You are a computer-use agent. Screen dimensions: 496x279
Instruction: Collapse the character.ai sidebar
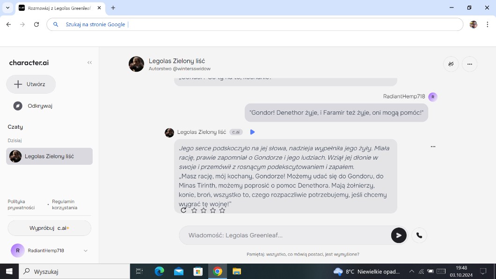pyautogui.click(x=89, y=63)
